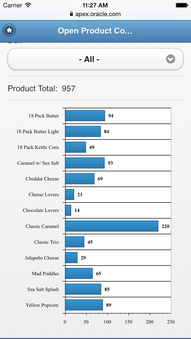Tap the Home icon in header
Image resolution: width=191 pixels, height=339 pixels.
click(x=9, y=31)
